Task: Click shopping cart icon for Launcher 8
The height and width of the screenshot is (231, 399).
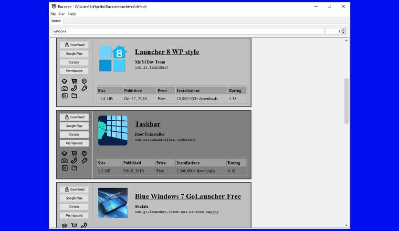Action: click(74, 82)
